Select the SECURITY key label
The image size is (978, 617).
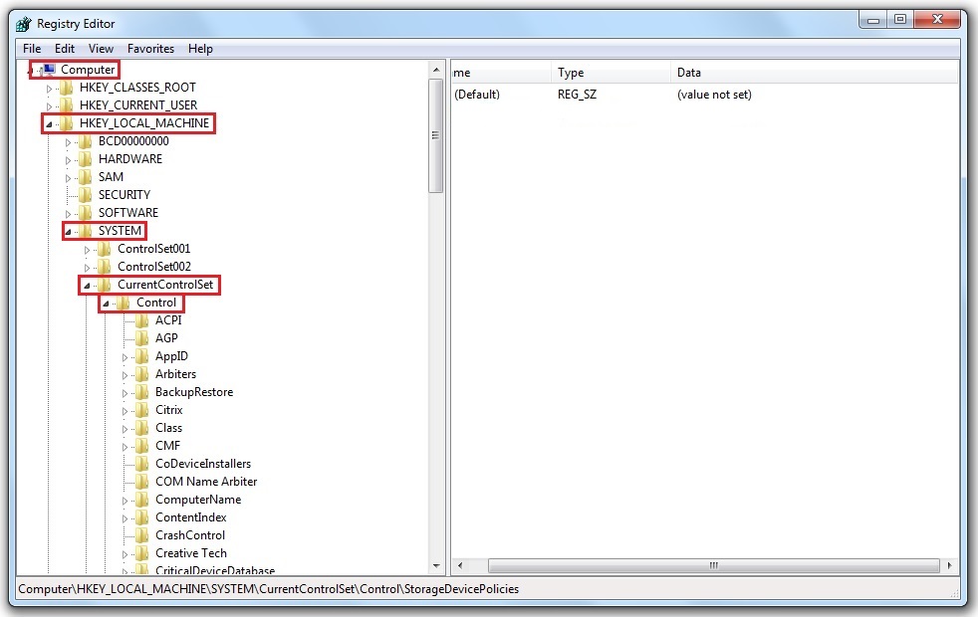[x=124, y=195]
